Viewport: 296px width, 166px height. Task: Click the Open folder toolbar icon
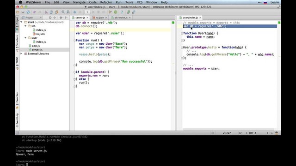pyautogui.click(x=18, y=12)
